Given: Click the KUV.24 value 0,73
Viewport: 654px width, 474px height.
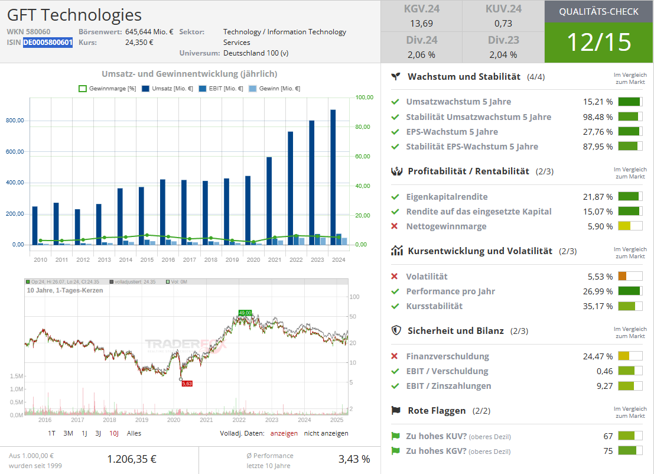Looking at the screenshot, I should click(503, 24).
